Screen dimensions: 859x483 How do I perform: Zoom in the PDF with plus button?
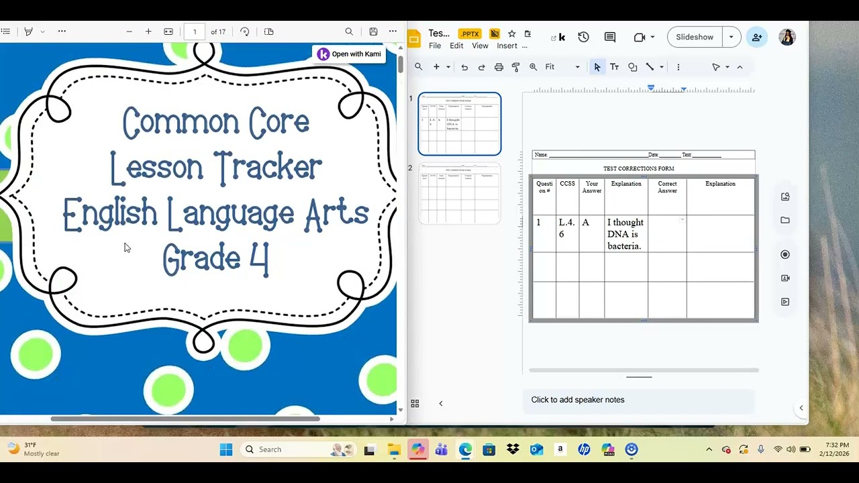148,32
